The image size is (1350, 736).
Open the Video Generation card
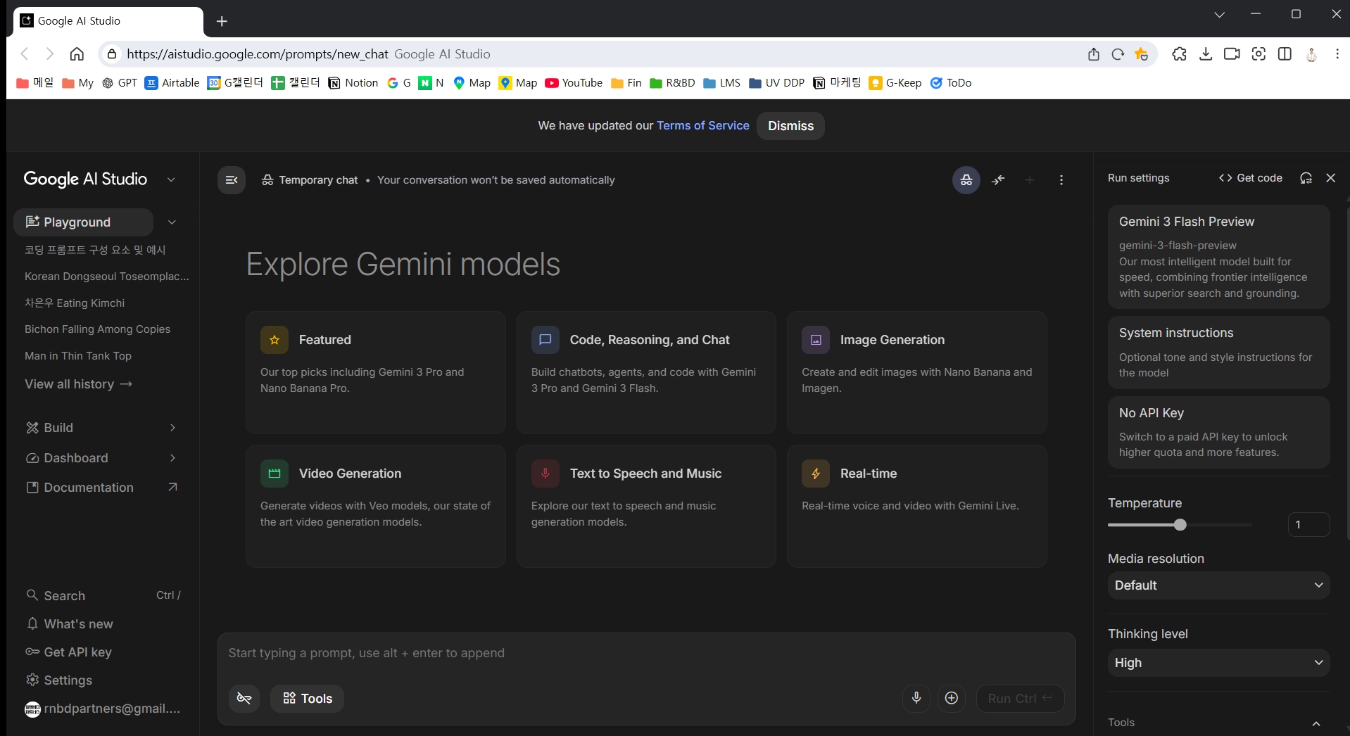coord(376,506)
